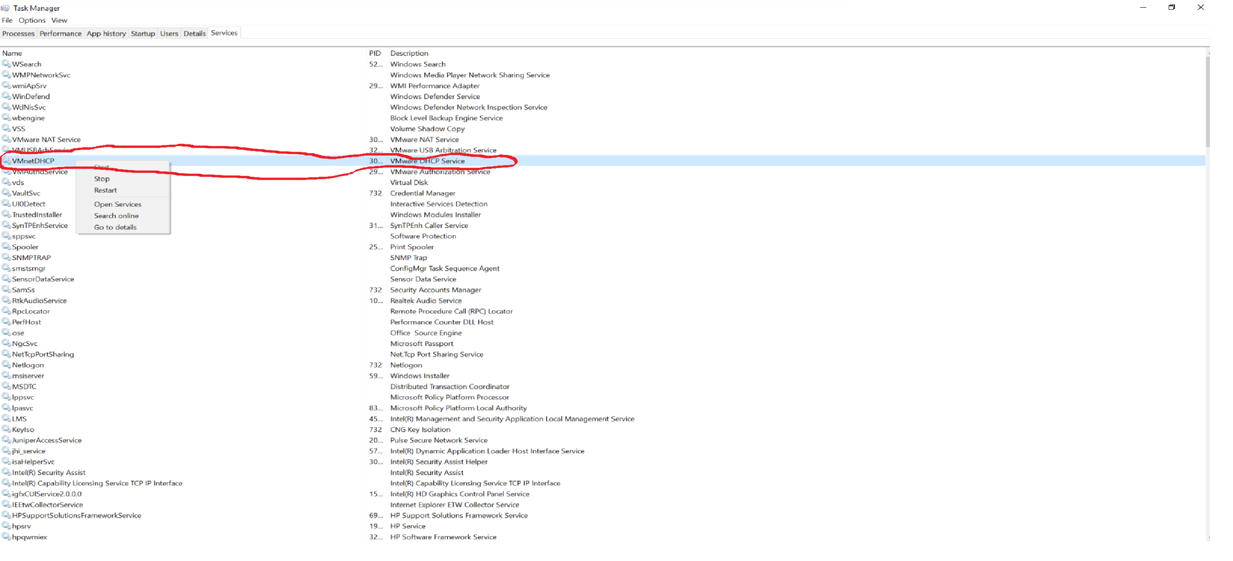The image size is (1233, 561).
Task: Select the hpqwmiex service name
Action: (x=29, y=536)
